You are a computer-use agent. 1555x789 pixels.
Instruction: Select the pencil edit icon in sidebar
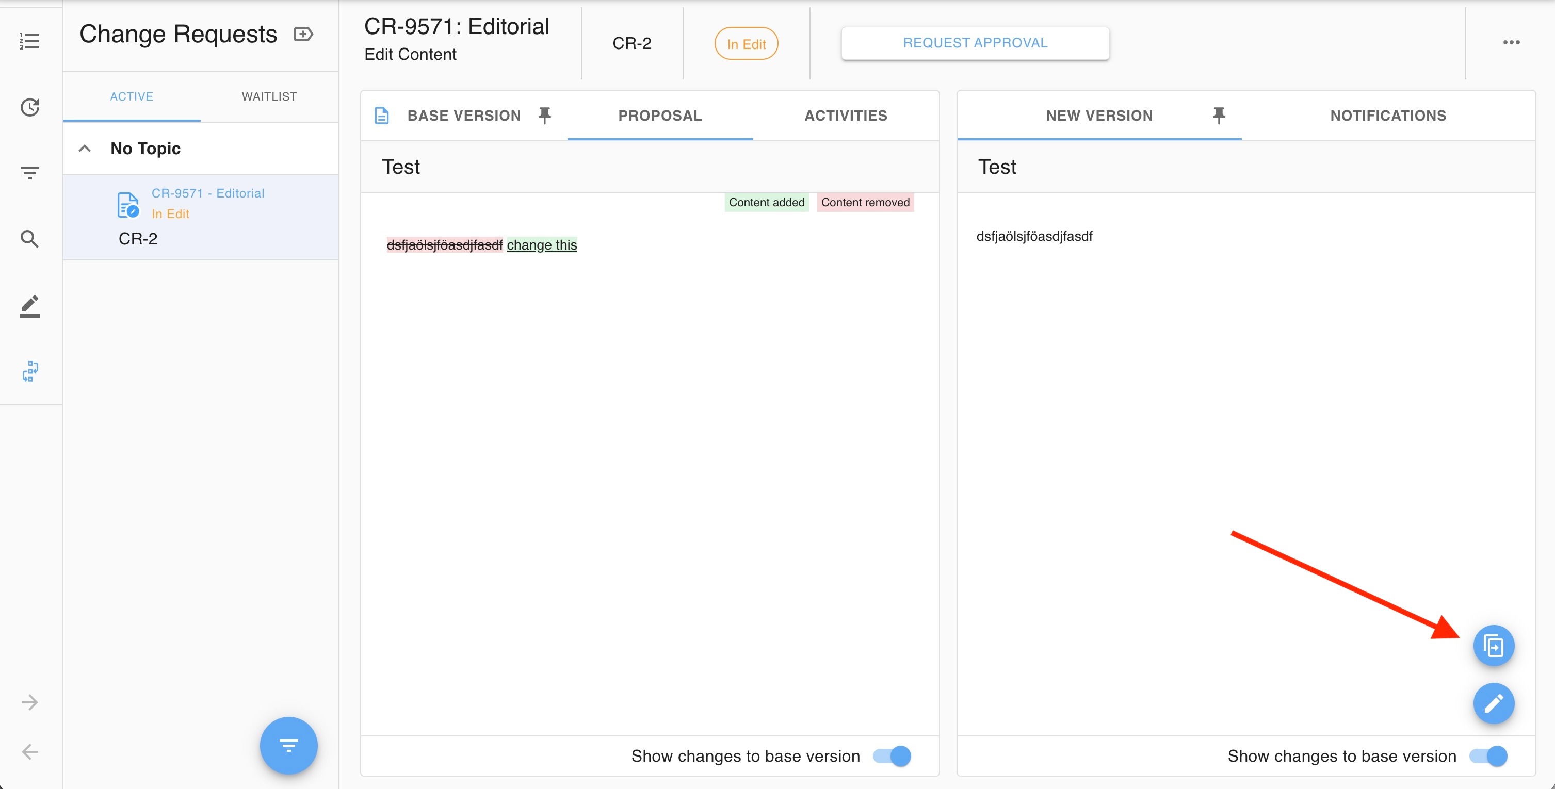point(29,306)
